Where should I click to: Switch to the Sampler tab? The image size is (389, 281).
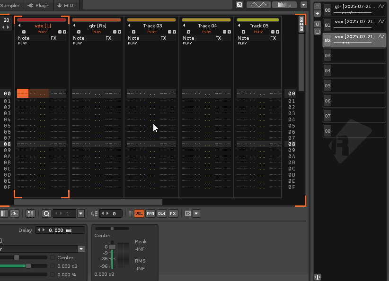[x=9, y=5]
